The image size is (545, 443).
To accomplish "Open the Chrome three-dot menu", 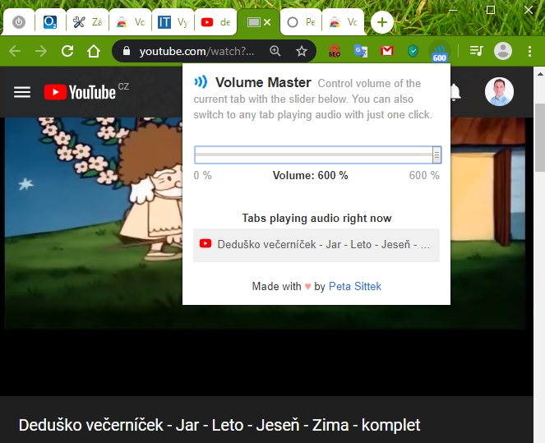I will point(529,52).
